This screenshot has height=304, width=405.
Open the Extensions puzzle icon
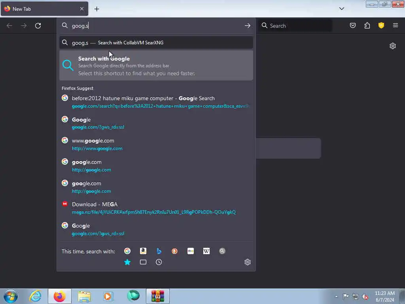(x=367, y=25)
